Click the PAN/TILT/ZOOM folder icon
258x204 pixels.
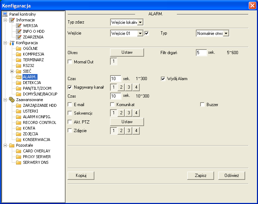[x=19, y=88]
